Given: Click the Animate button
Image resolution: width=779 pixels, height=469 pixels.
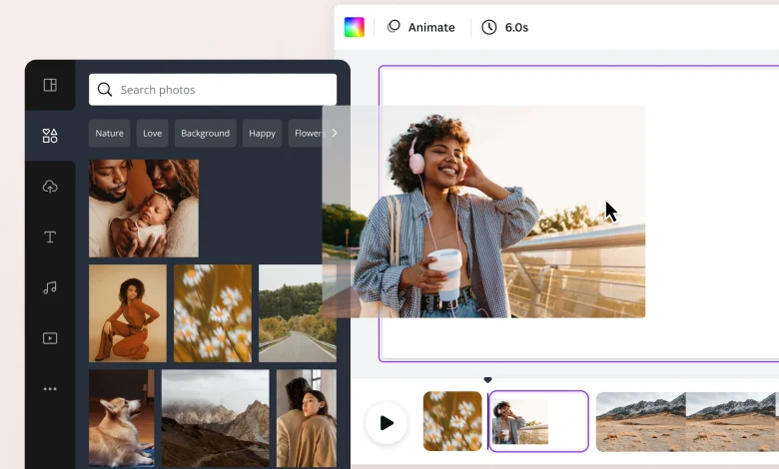Looking at the screenshot, I should (x=420, y=27).
